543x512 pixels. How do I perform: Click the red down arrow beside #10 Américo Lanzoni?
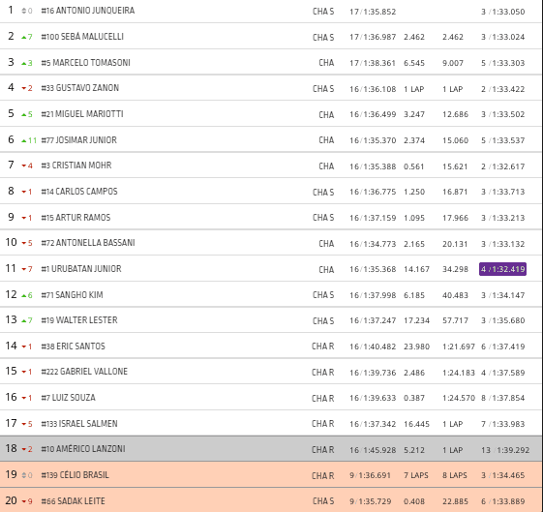point(24,450)
